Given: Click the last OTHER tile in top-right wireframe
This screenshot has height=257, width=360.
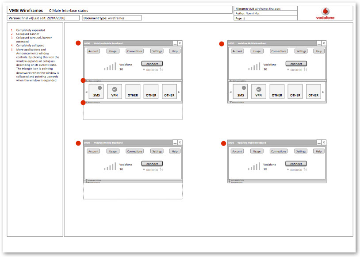Looking at the screenshot, I should (x=313, y=92).
